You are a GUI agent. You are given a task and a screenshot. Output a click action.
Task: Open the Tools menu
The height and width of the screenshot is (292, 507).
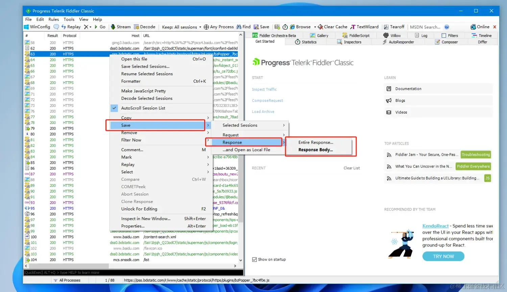point(69,20)
